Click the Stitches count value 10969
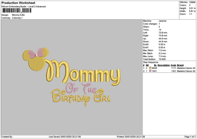The height and width of the screenshot is (139, 197). pyautogui.click(x=192, y=2)
